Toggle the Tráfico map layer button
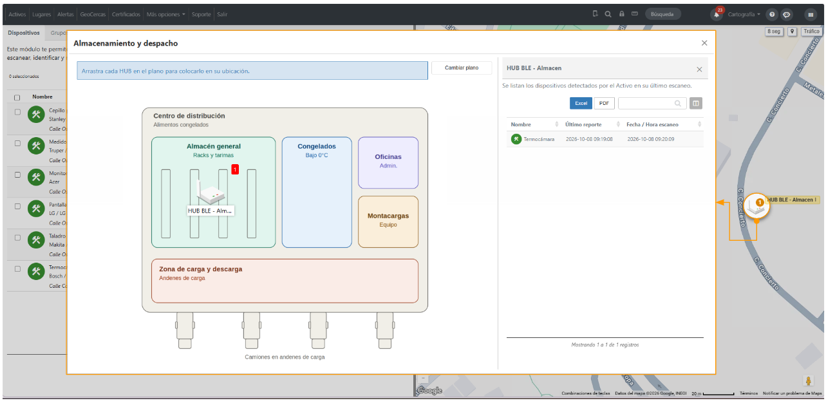Viewport: 826px width, 403px height. [811, 31]
